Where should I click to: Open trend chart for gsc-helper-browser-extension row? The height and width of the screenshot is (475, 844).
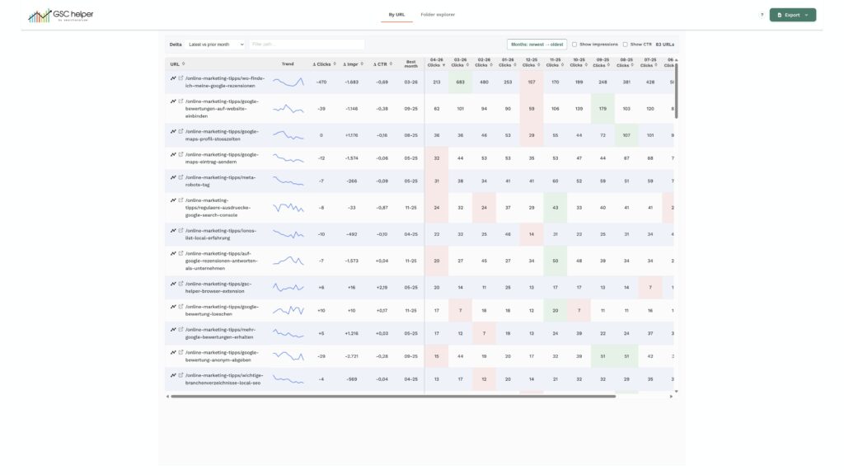(173, 284)
